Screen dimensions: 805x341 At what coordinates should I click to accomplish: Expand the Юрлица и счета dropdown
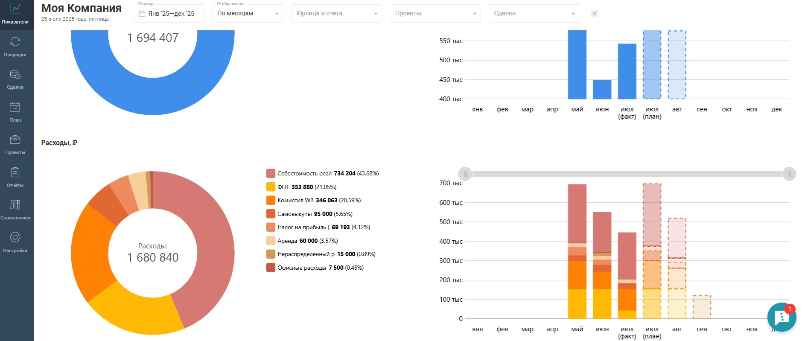tap(336, 14)
